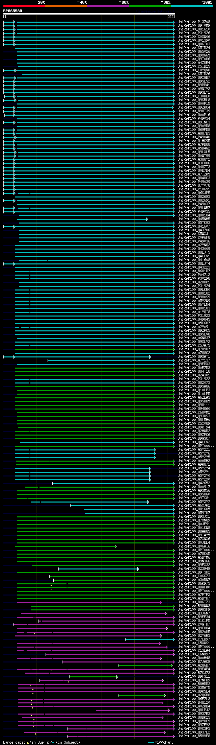This screenshot has height=745, width=216.
Task: Select hit UniRef100_P49040
Action: (x=194, y=137)
